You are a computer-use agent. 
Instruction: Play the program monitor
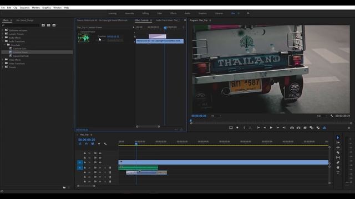point(271,128)
